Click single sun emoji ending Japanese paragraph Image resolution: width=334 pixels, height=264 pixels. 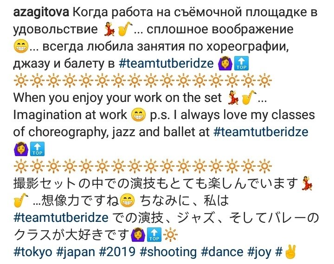tap(170, 235)
